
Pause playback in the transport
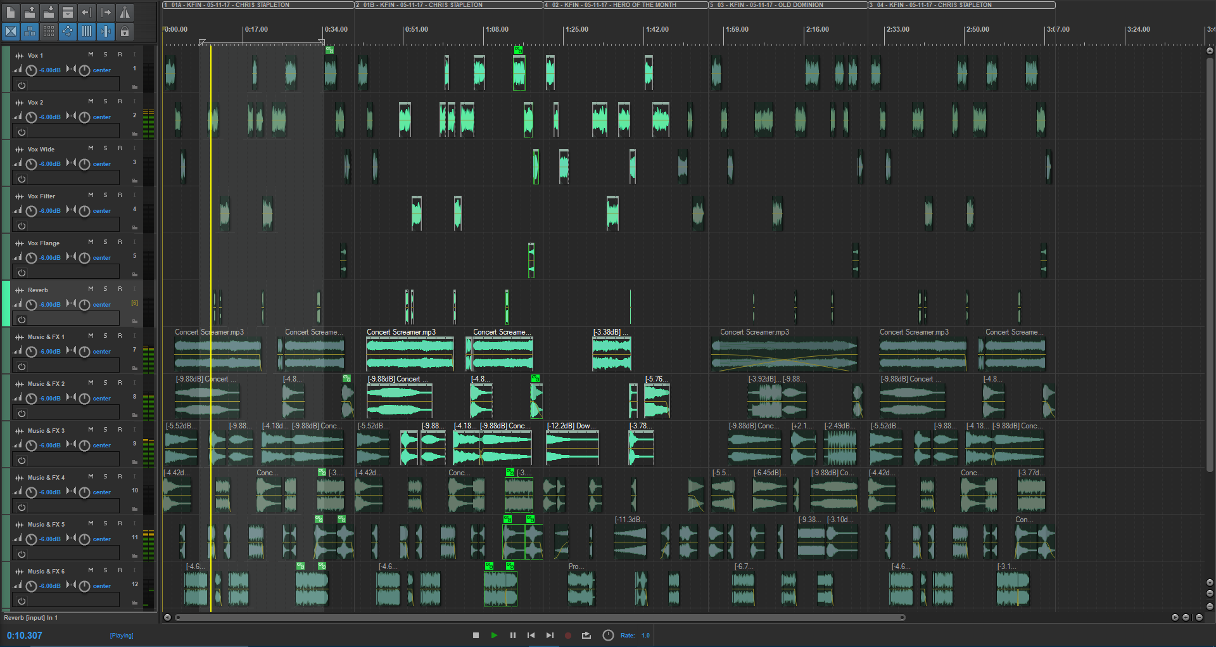512,635
